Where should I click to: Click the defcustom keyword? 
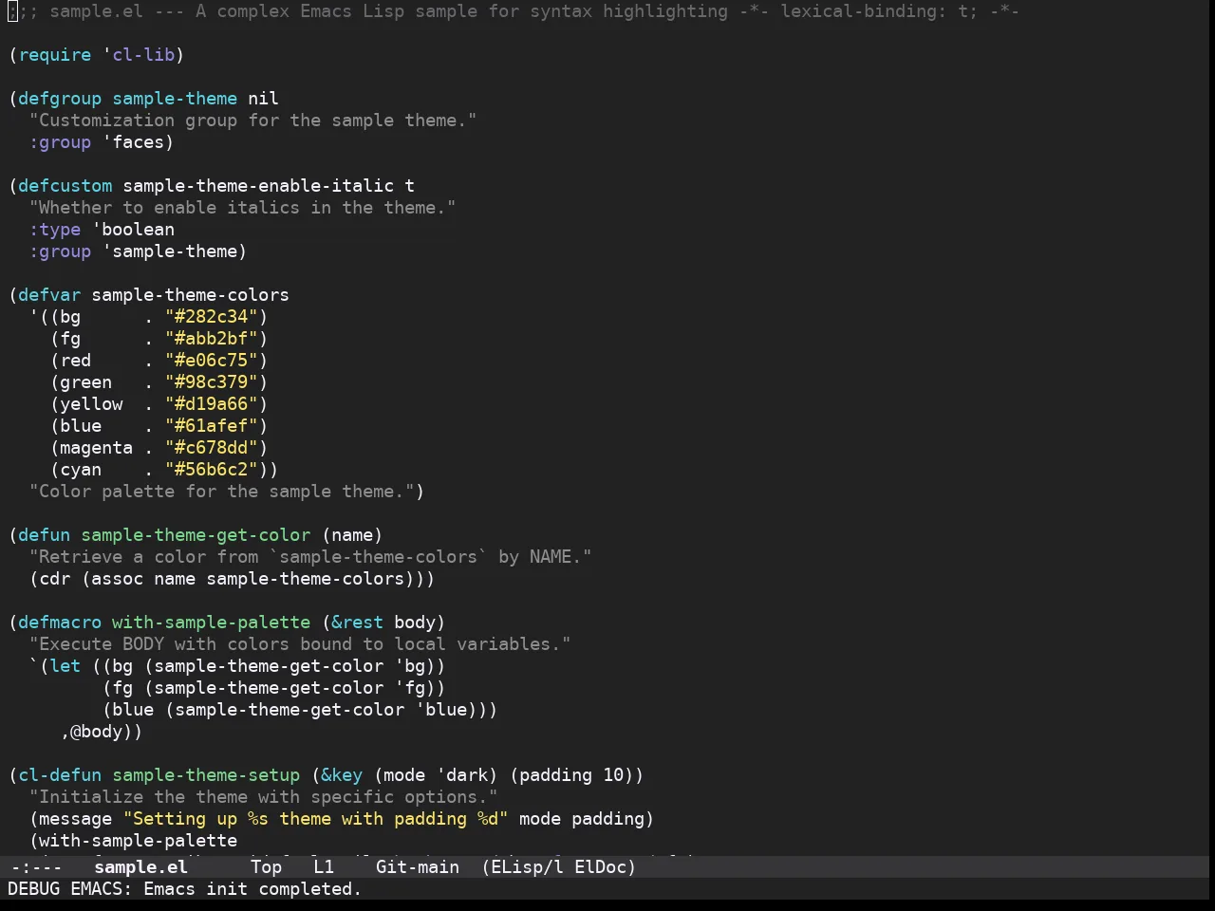tap(65, 186)
